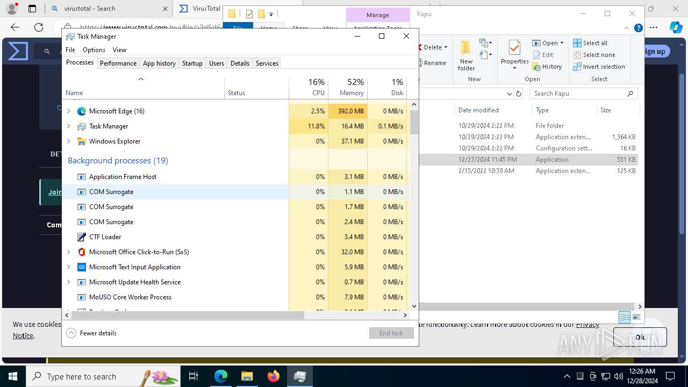Switch to the Services tab
Viewport: 688px width, 387px height.
267,63
